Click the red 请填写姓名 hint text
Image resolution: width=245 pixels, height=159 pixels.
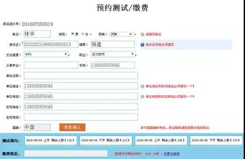153,34
